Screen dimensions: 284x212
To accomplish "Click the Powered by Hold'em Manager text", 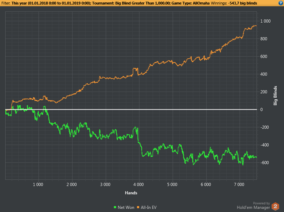I will point(254,206).
